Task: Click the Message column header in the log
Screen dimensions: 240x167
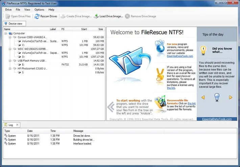Action: click(78, 131)
